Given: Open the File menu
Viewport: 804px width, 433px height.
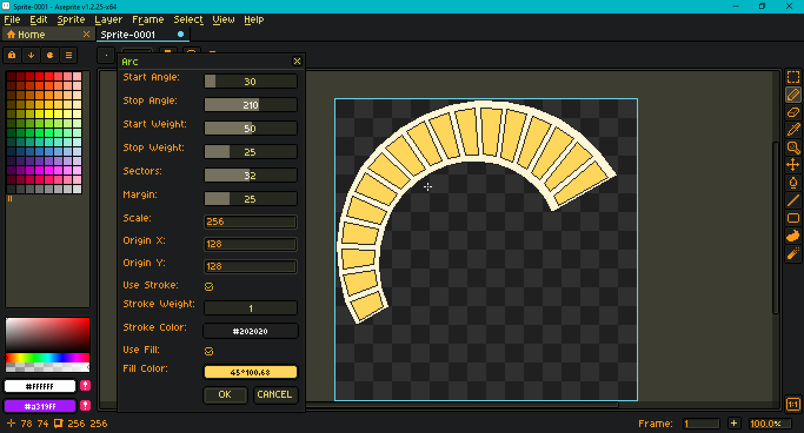Looking at the screenshot, I should 12,19.
